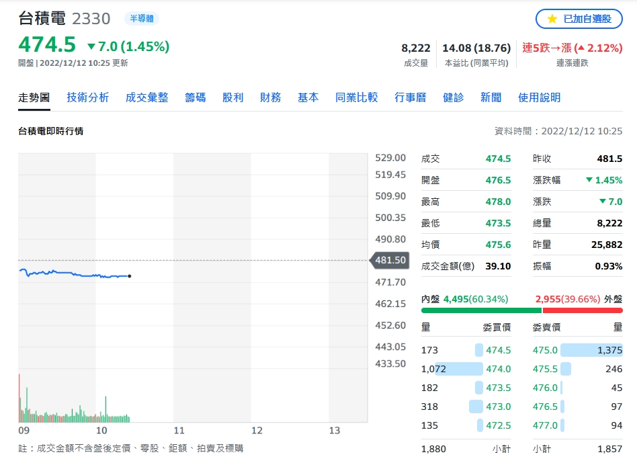Go to the 股利 tab
Image resolution: width=637 pixels, height=471 pixels.
pyautogui.click(x=232, y=97)
